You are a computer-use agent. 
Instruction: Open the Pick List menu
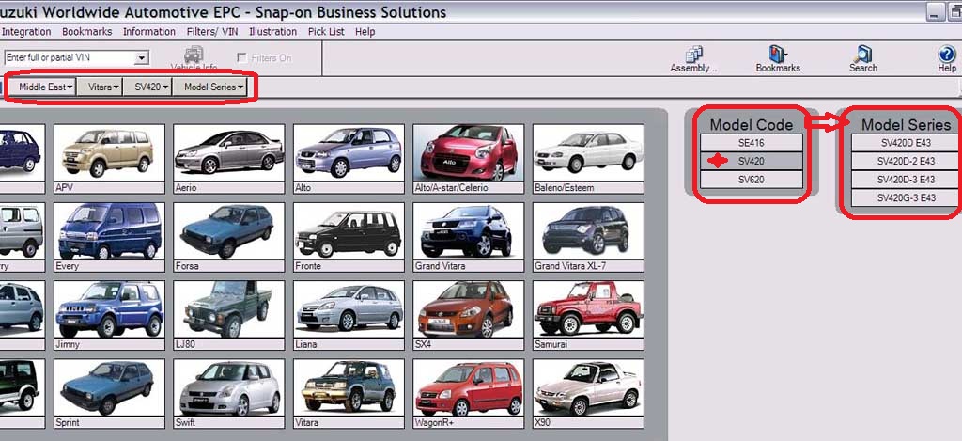pyautogui.click(x=326, y=31)
